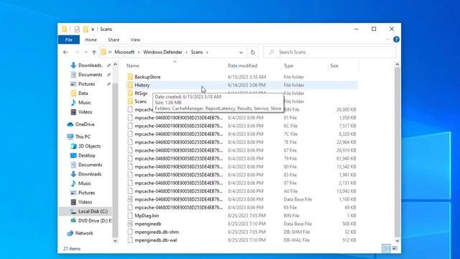Click the Back navigation arrow
460x259 pixels.
(x=65, y=53)
